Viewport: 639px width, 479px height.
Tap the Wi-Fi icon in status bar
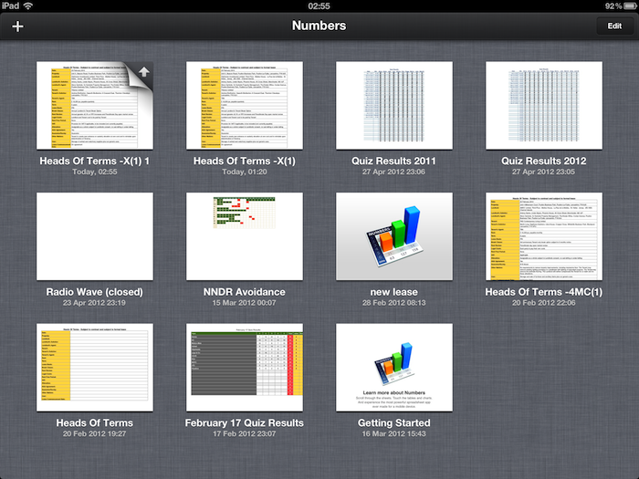pyautogui.click(x=27, y=5)
